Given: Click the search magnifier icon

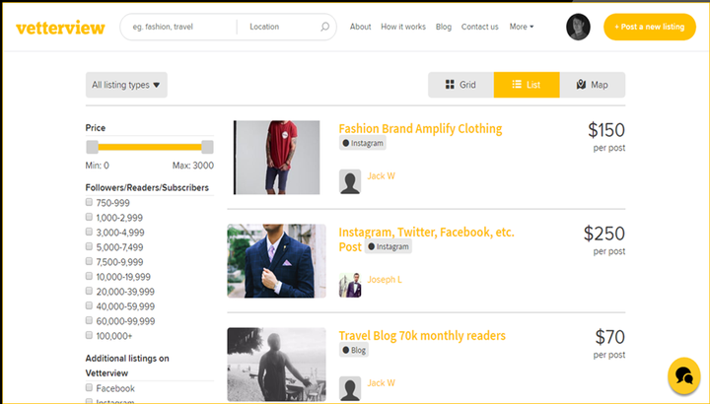Looking at the screenshot, I should tap(324, 27).
